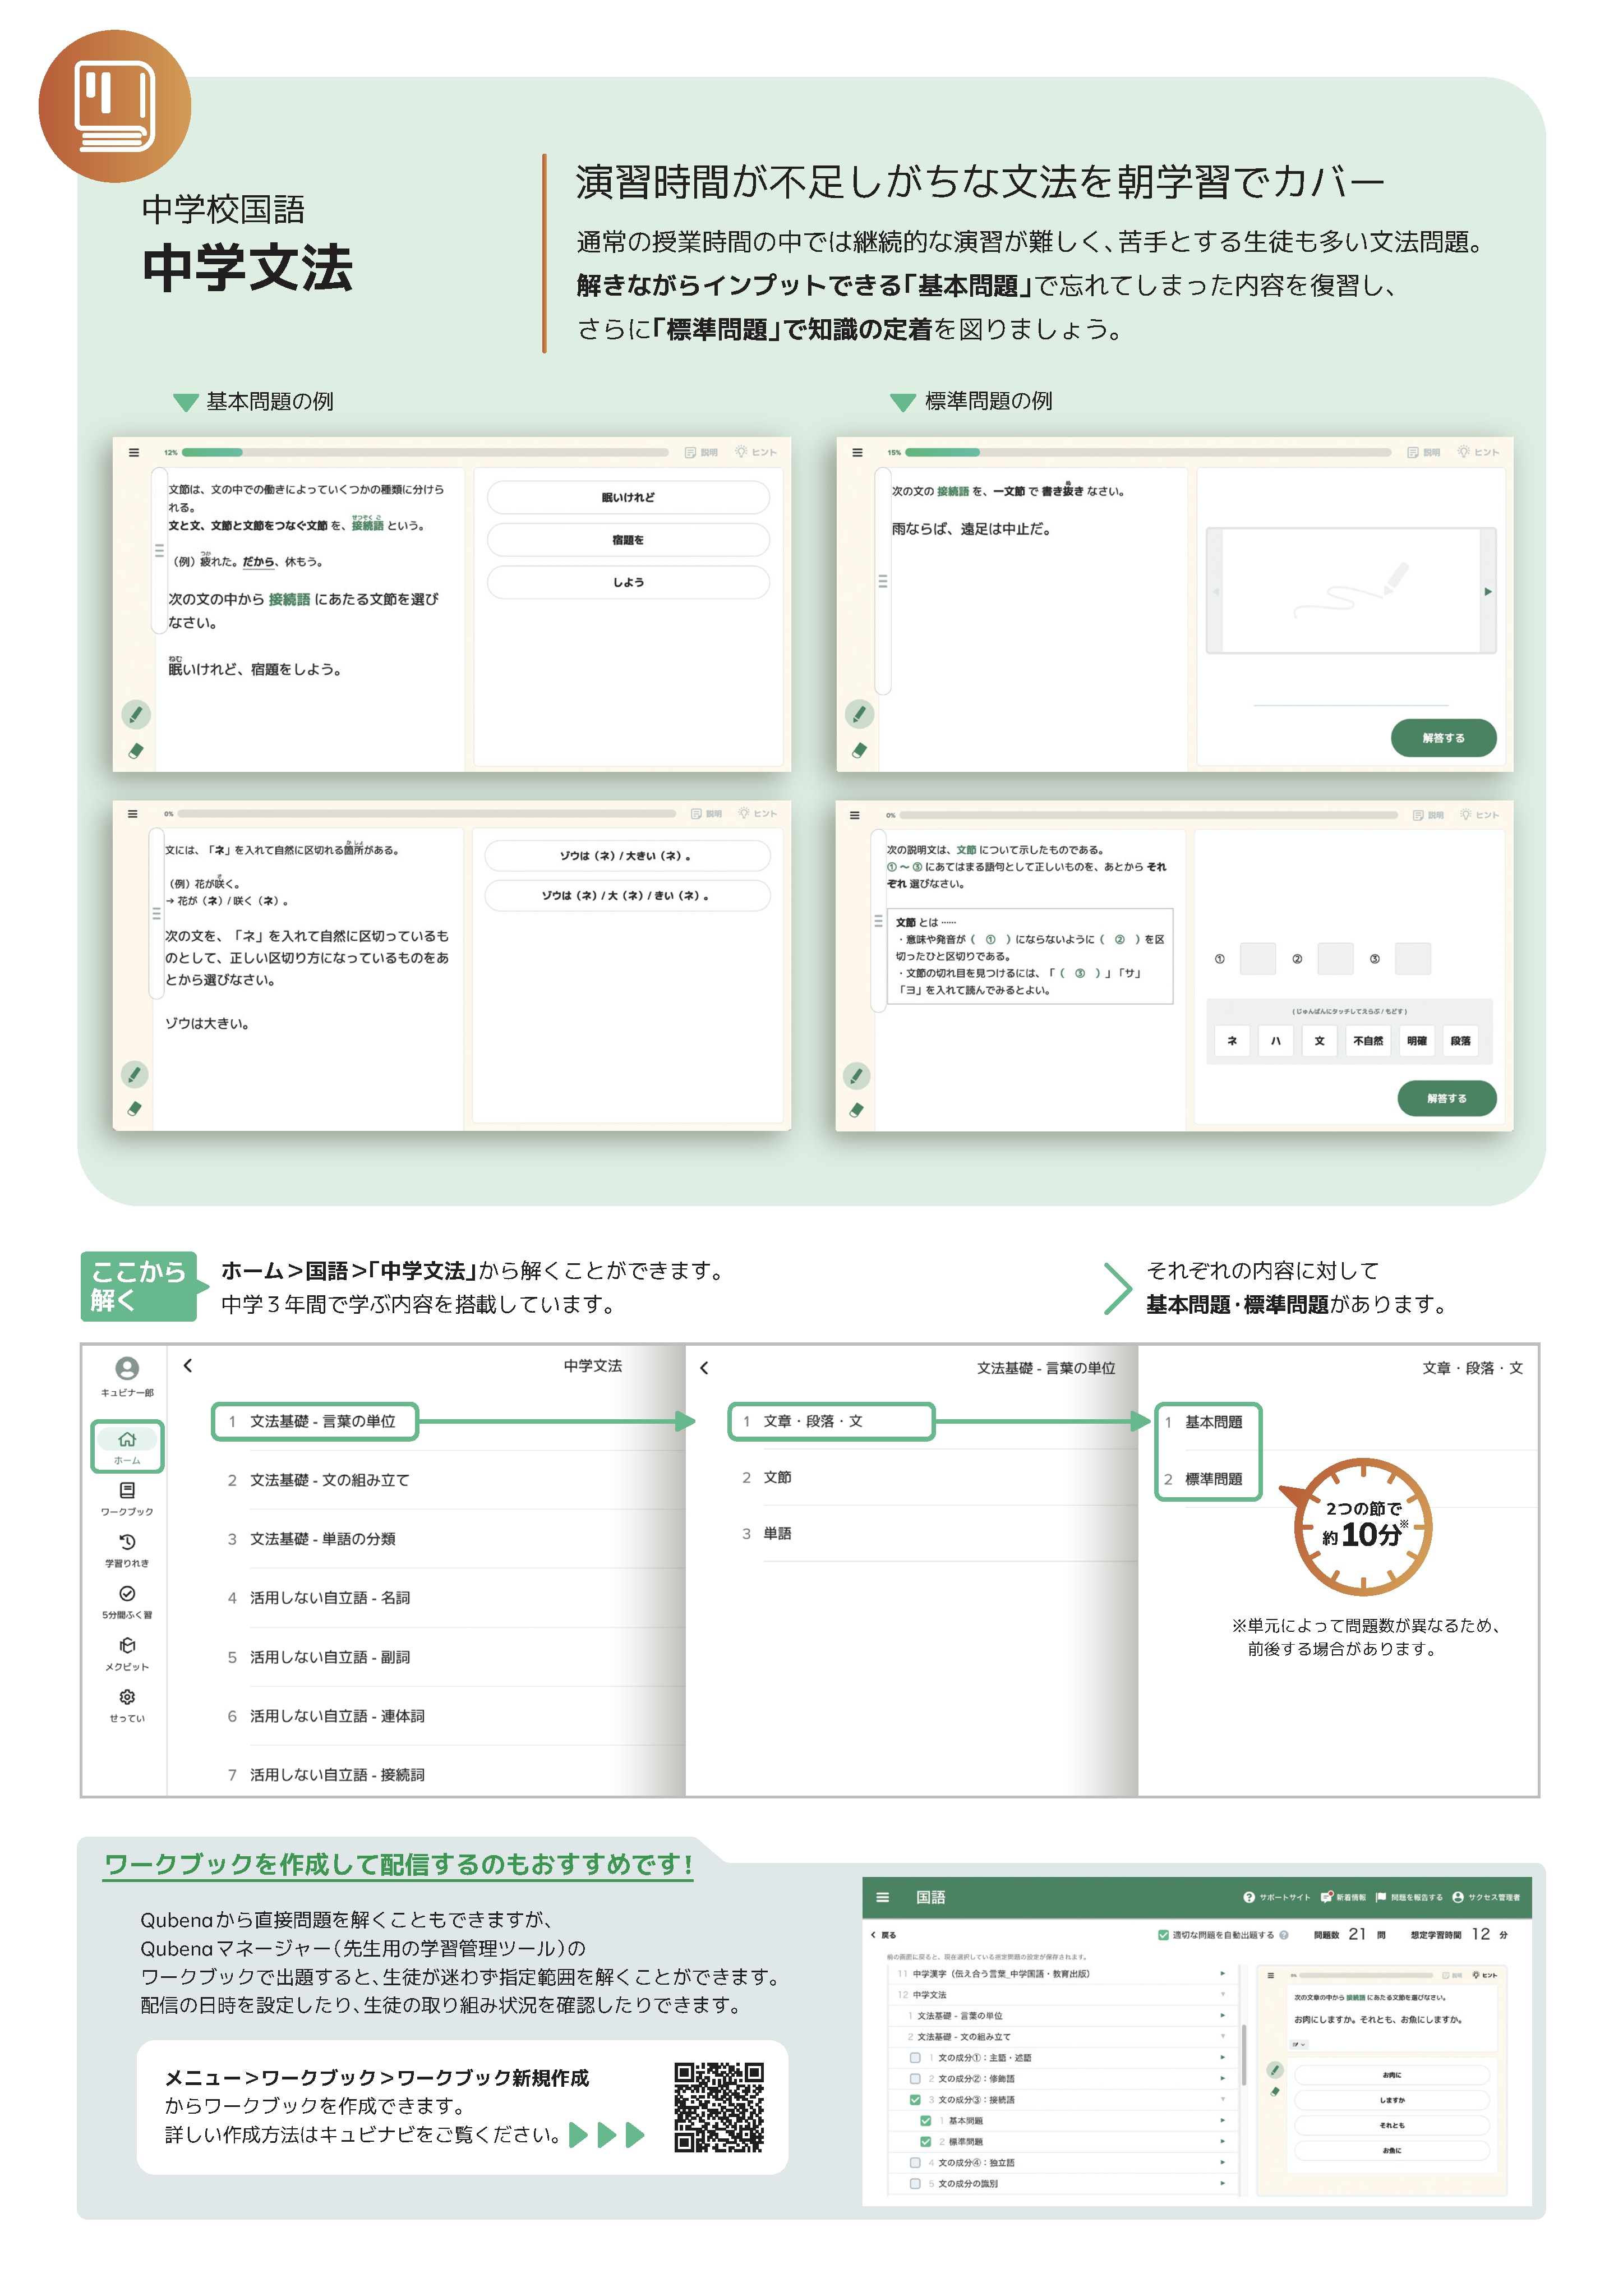Screen dimensions: 1623x2296
Task: Select the pen tool in the お肉にしますか preview
Action: tap(1275, 2070)
